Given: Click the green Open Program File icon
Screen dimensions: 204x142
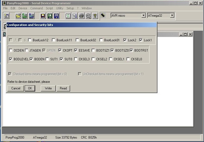Looking at the screenshot, I should click(x=25, y=16).
